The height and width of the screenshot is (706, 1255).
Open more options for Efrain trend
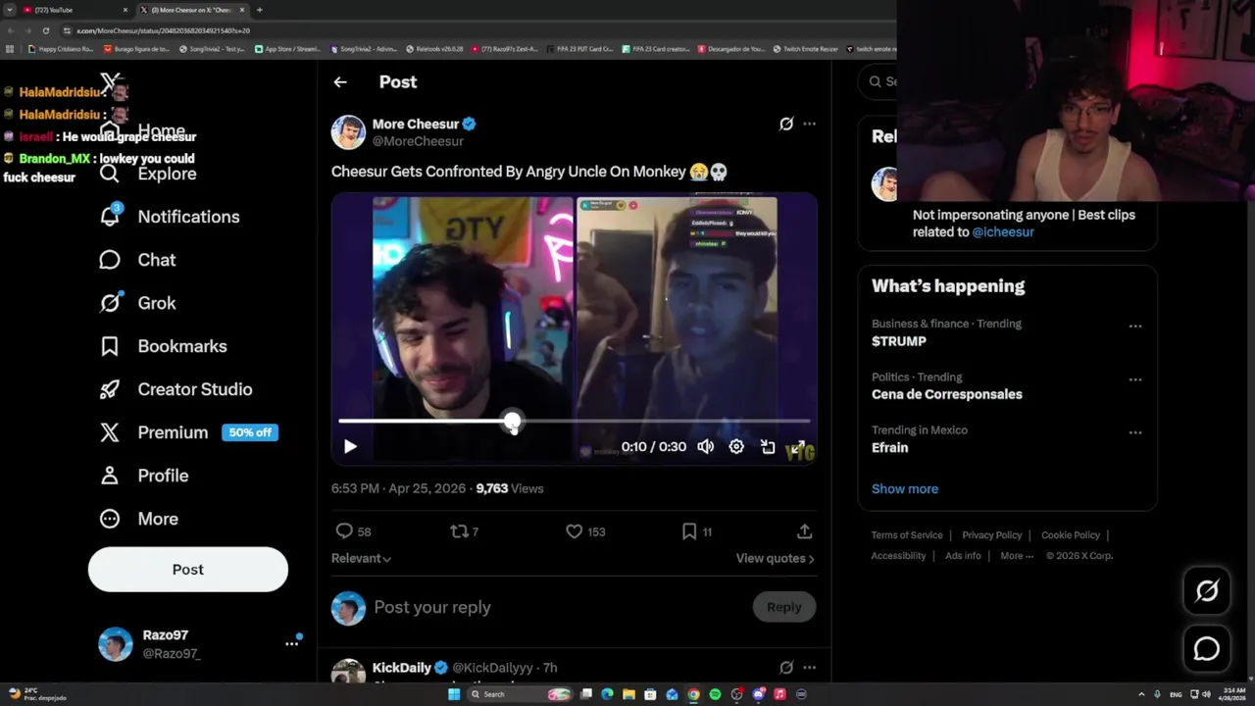coord(1134,432)
